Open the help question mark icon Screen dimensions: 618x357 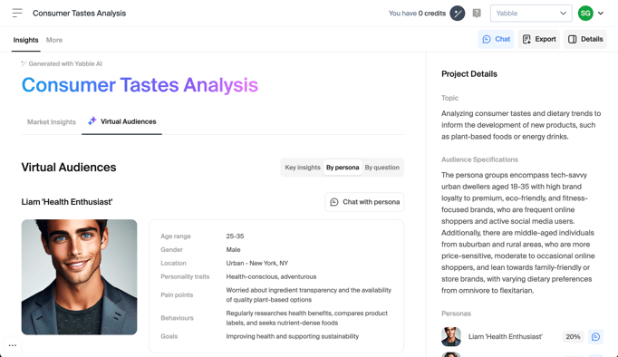click(x=477, y=14)
